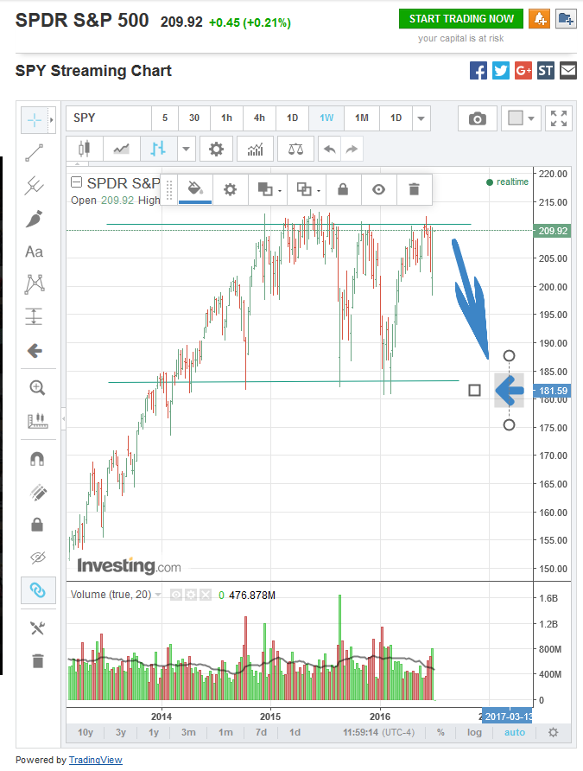Select the bars chart style
Viewport: 583px width, 771px height.
pos(158,149)
